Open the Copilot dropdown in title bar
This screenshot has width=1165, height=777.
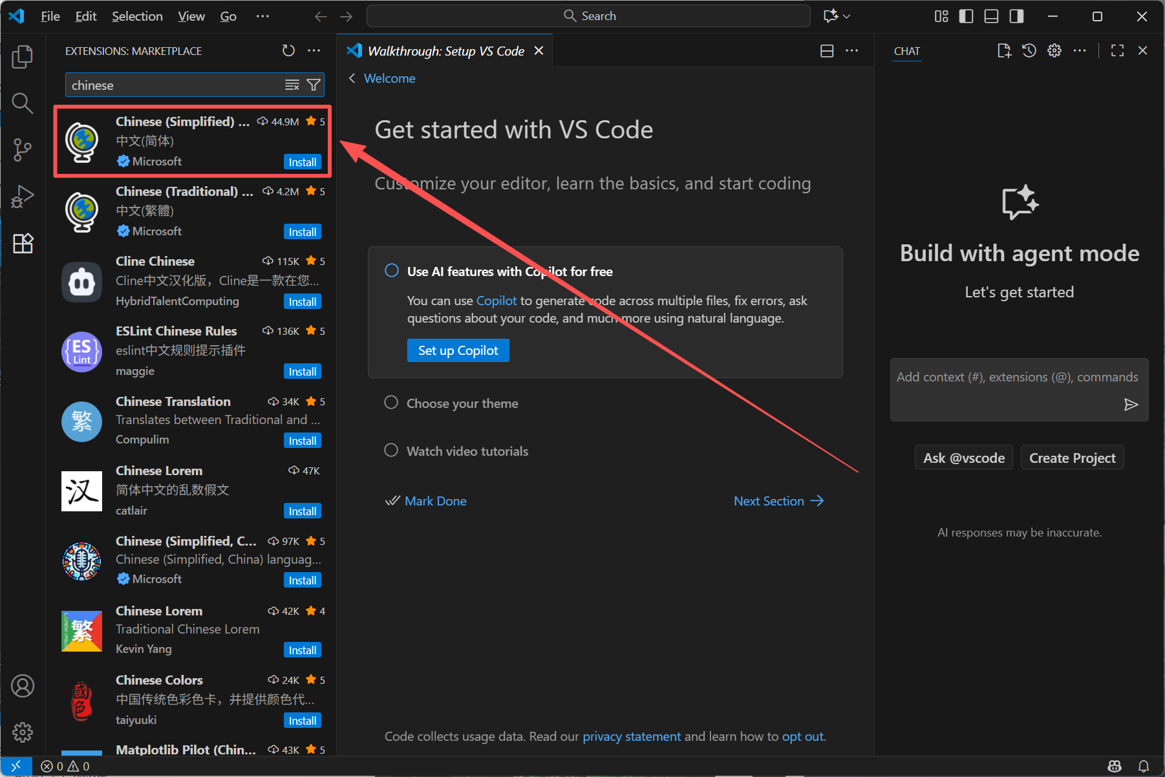[x=837, y=16]
